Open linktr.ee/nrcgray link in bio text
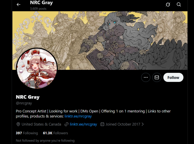The image size is (194, 144). pos(78,116)
